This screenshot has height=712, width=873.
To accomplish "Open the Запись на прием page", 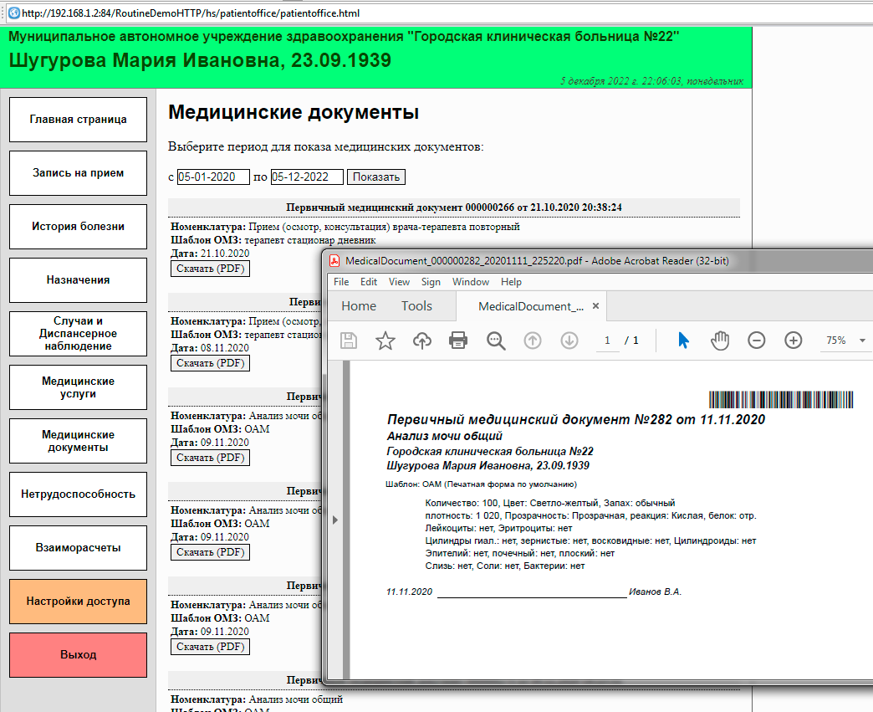I will pos(78,173).
